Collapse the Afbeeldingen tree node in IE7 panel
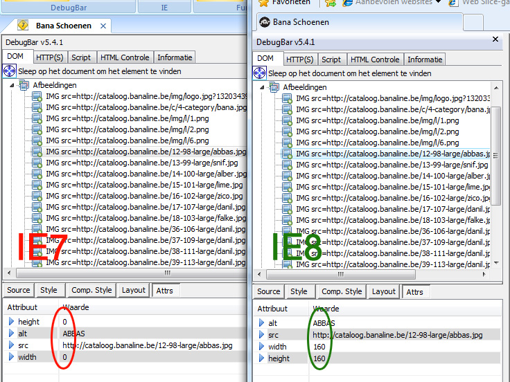The width and height of the screenshot is (510, 382). click(x=12, y=85)
